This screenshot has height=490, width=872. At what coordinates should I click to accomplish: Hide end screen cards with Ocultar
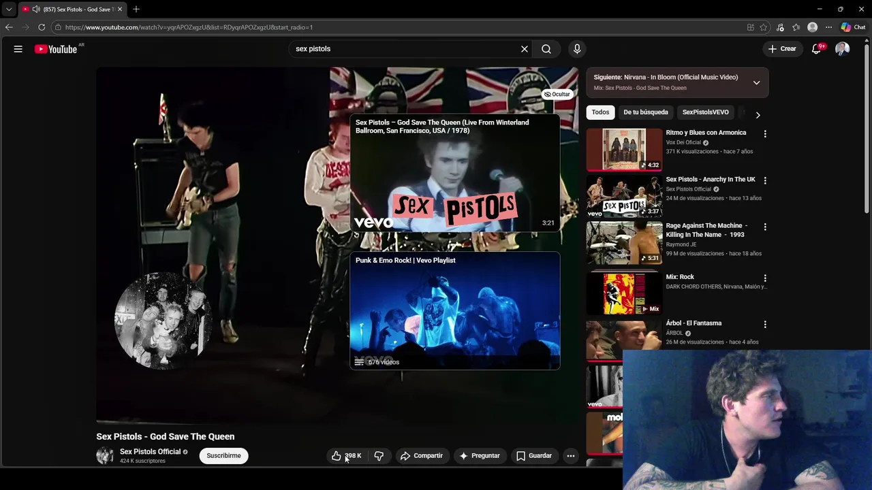(557, 94)
